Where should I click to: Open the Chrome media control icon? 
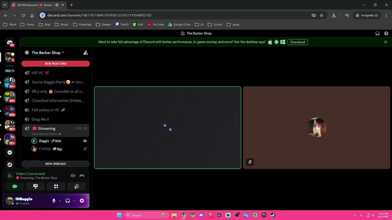(347, 15)
